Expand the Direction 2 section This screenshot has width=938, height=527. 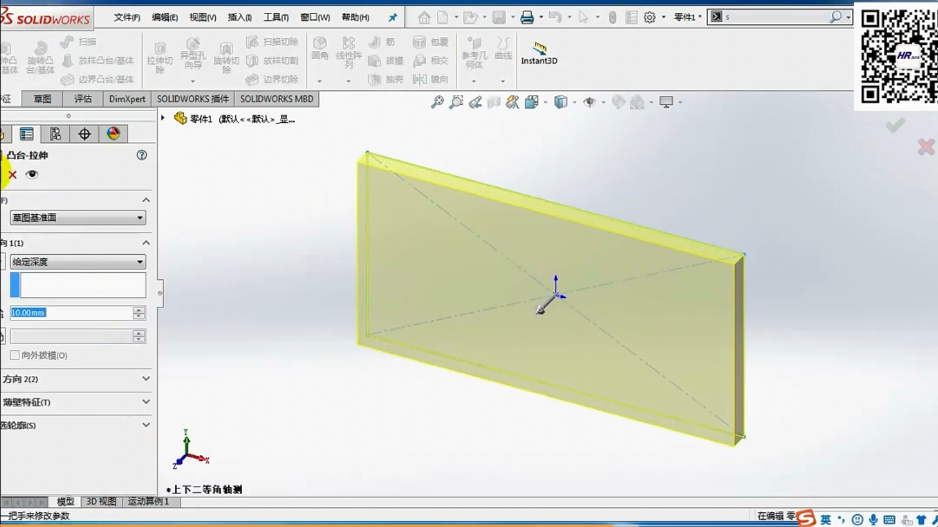pos(146,379)
